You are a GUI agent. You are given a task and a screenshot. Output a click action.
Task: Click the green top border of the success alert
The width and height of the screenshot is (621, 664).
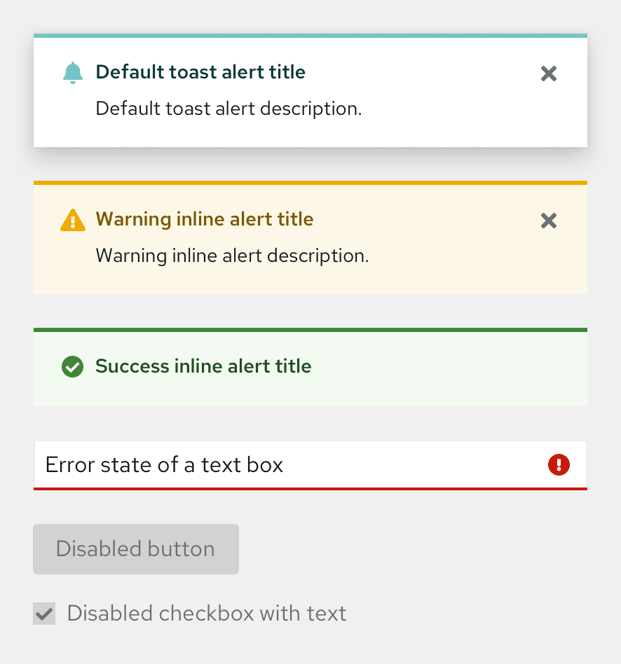point(310,330)
